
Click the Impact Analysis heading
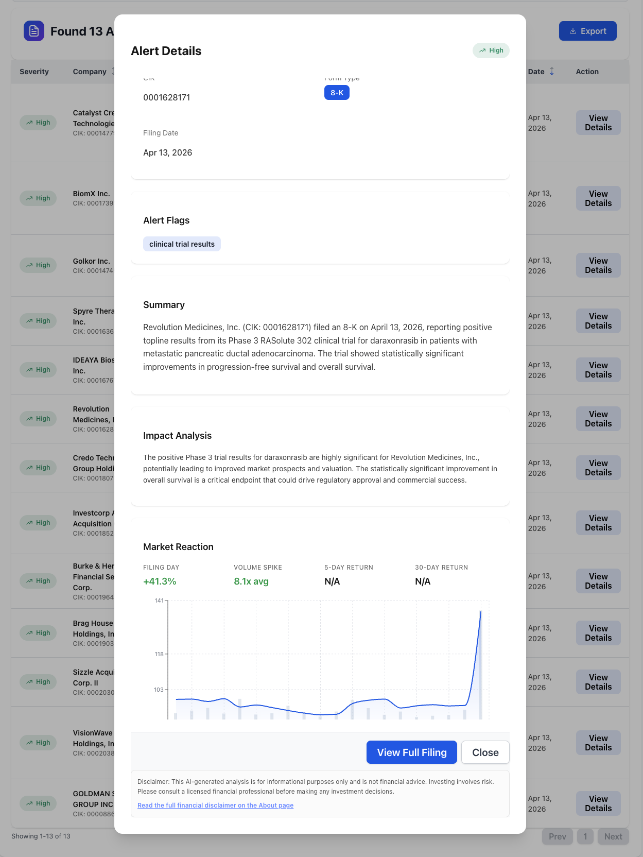click(177, 436)
